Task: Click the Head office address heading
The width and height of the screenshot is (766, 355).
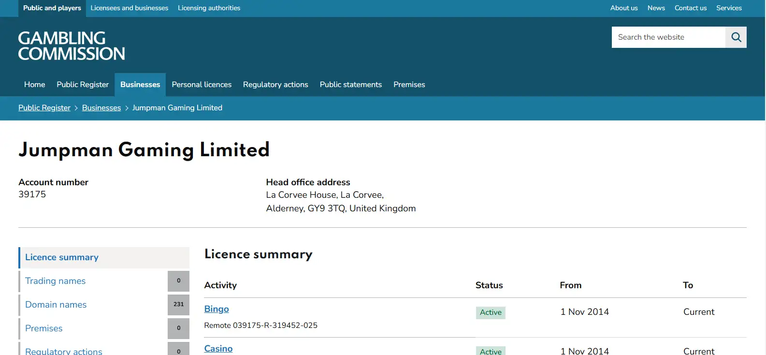Action: pos(308,182)
